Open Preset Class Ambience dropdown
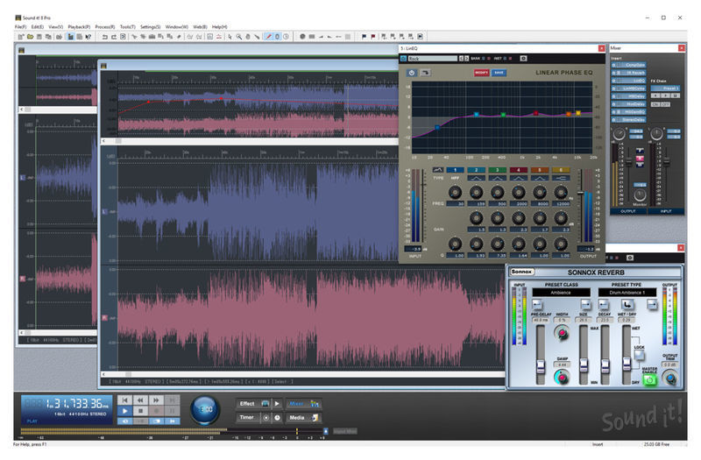Viewport: 701px width, 460px height. click(561, 293)
